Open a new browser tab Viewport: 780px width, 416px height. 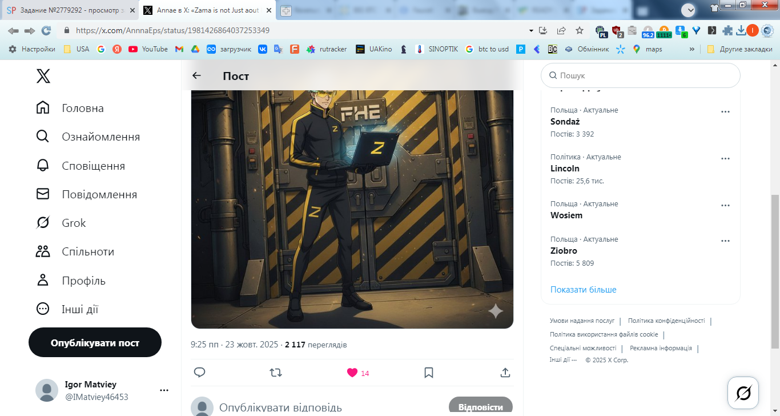286,10
